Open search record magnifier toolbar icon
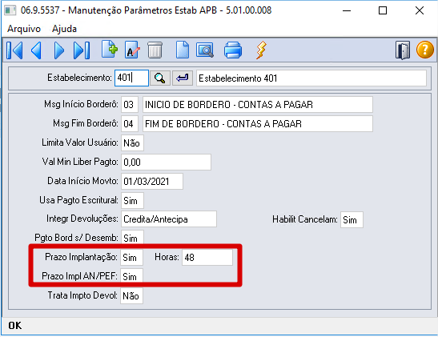Viewport: 438px width, 337px height. coord(205,50)
